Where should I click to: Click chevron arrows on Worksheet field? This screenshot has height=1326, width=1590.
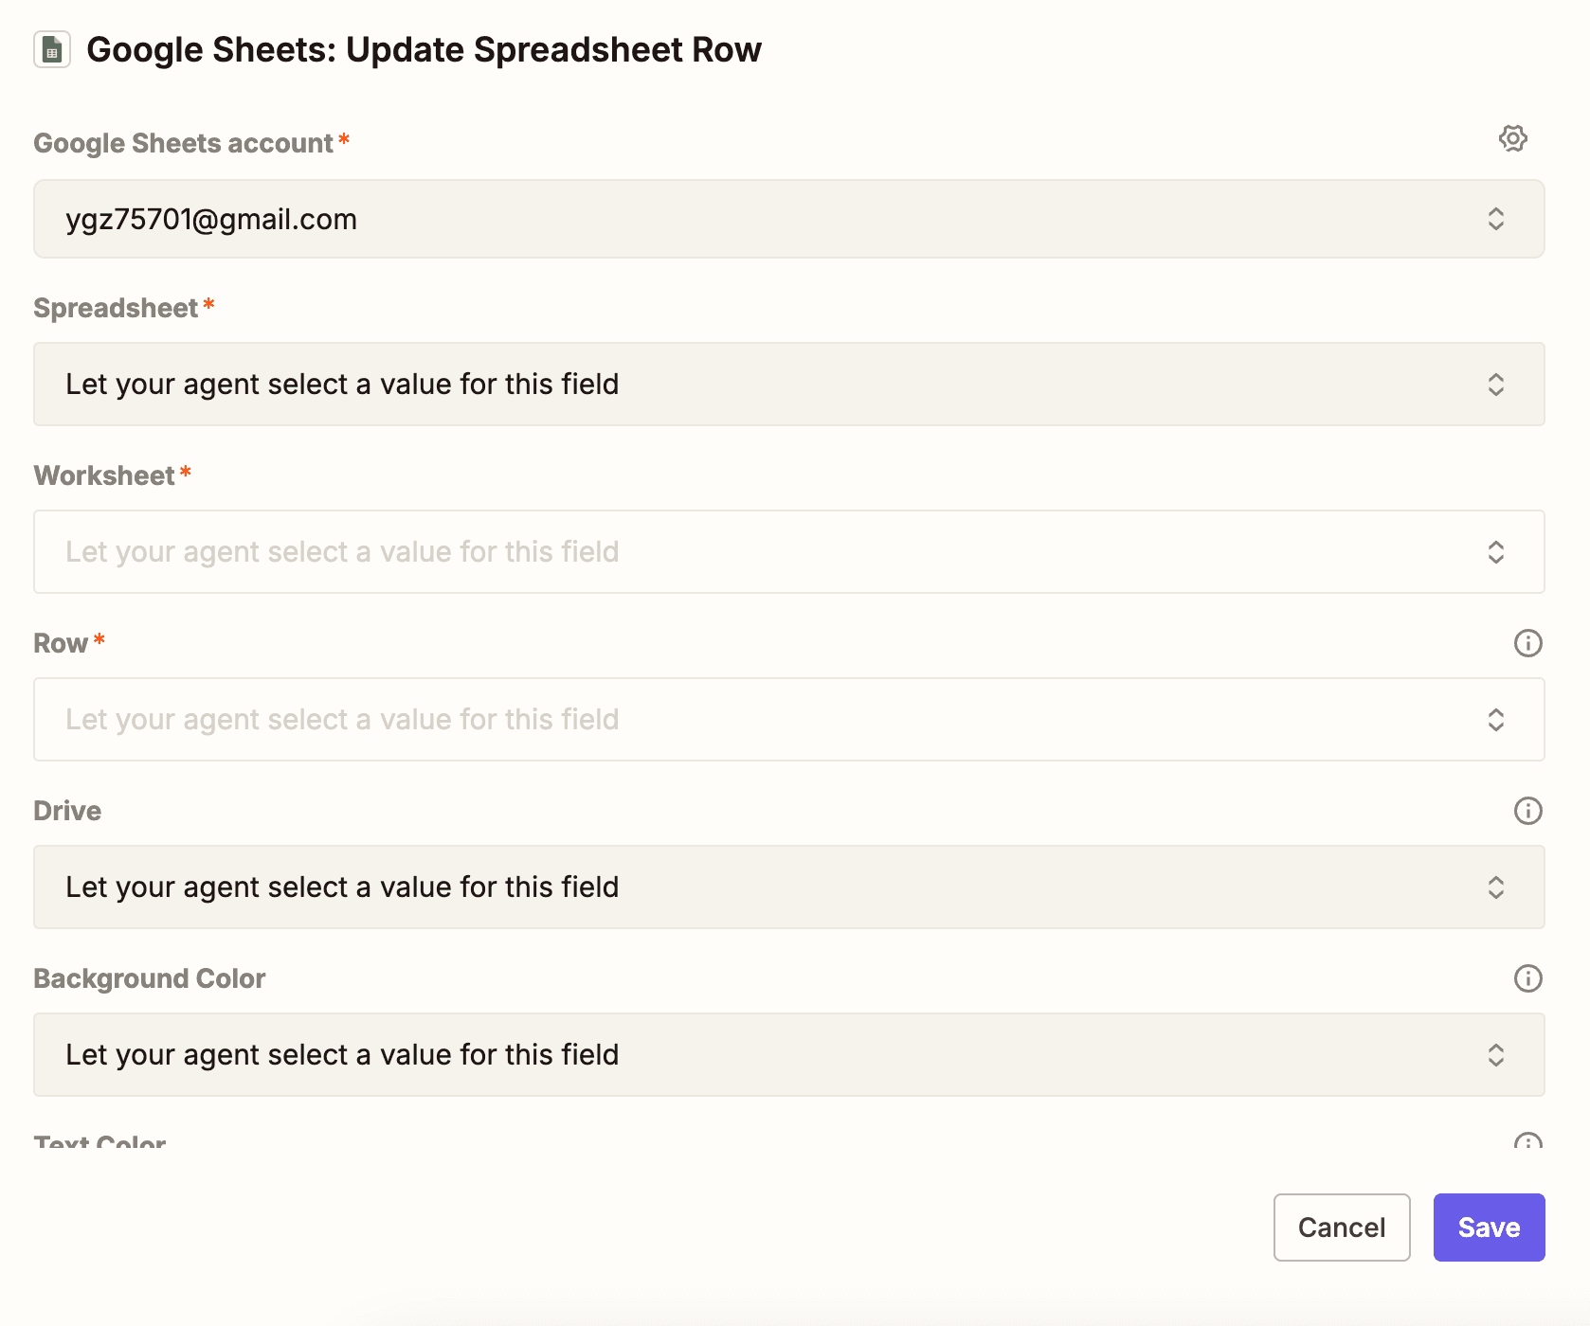pyautogui.click(x=1496, y=552)
